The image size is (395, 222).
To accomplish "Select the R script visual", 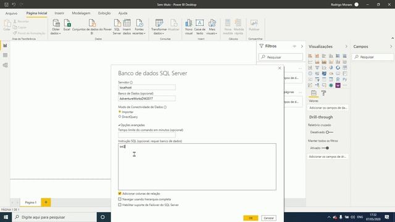I will pyautogui.click(x=338, y=80).
